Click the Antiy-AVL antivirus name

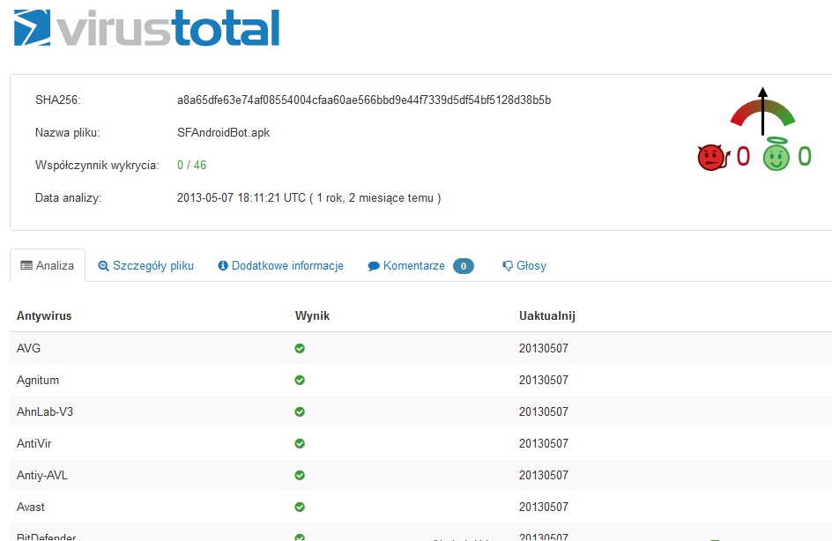click(x=42, y=475)
